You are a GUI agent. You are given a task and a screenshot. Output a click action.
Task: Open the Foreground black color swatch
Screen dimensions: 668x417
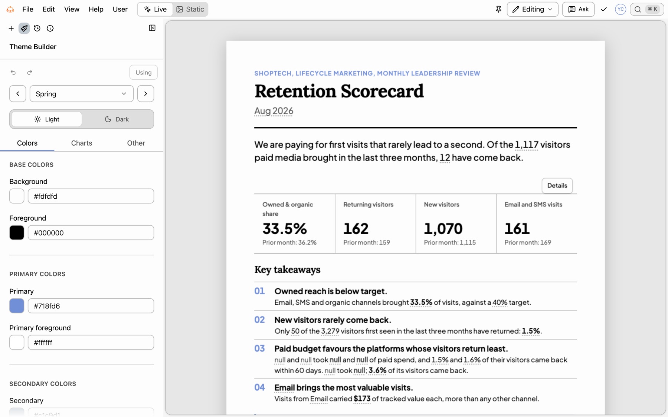pyautogui.click(x=17, y=233)
